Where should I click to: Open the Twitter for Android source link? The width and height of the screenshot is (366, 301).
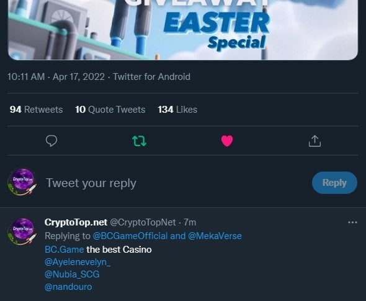[x=152, y=77]
